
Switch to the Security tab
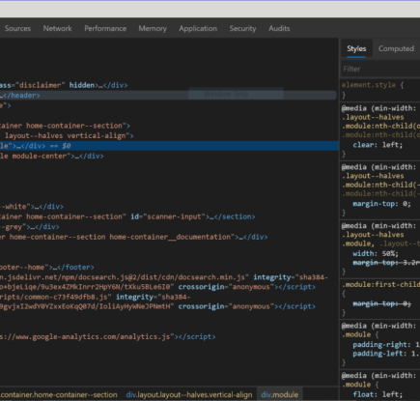pyautogui.click(x=242, y=29)
